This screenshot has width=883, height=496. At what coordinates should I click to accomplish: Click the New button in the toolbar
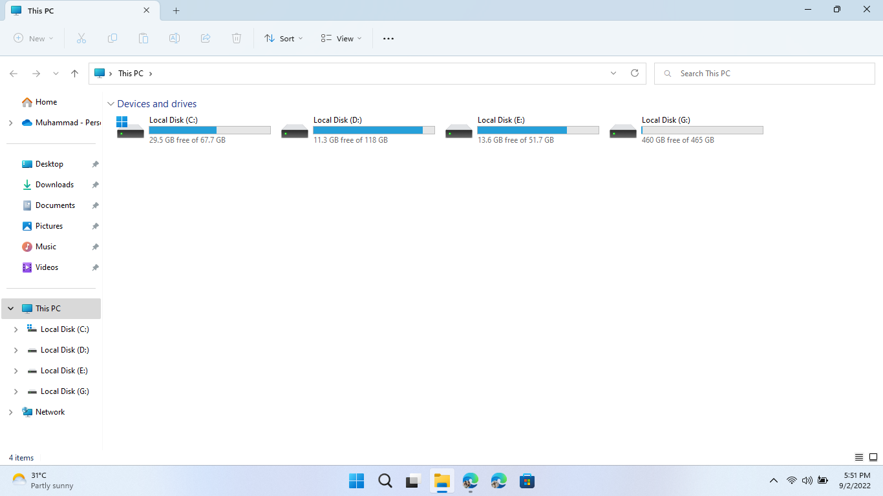(x=32, y=38)
